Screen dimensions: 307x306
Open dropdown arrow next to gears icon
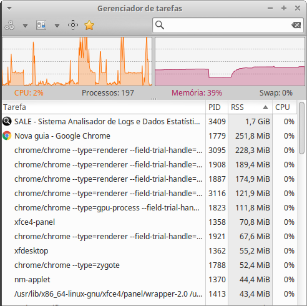25,26
